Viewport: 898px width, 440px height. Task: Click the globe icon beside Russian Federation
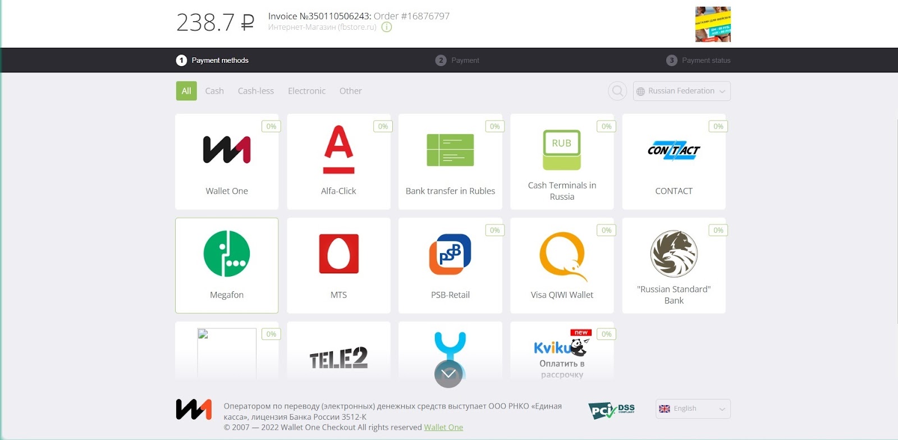click(640, 91)
